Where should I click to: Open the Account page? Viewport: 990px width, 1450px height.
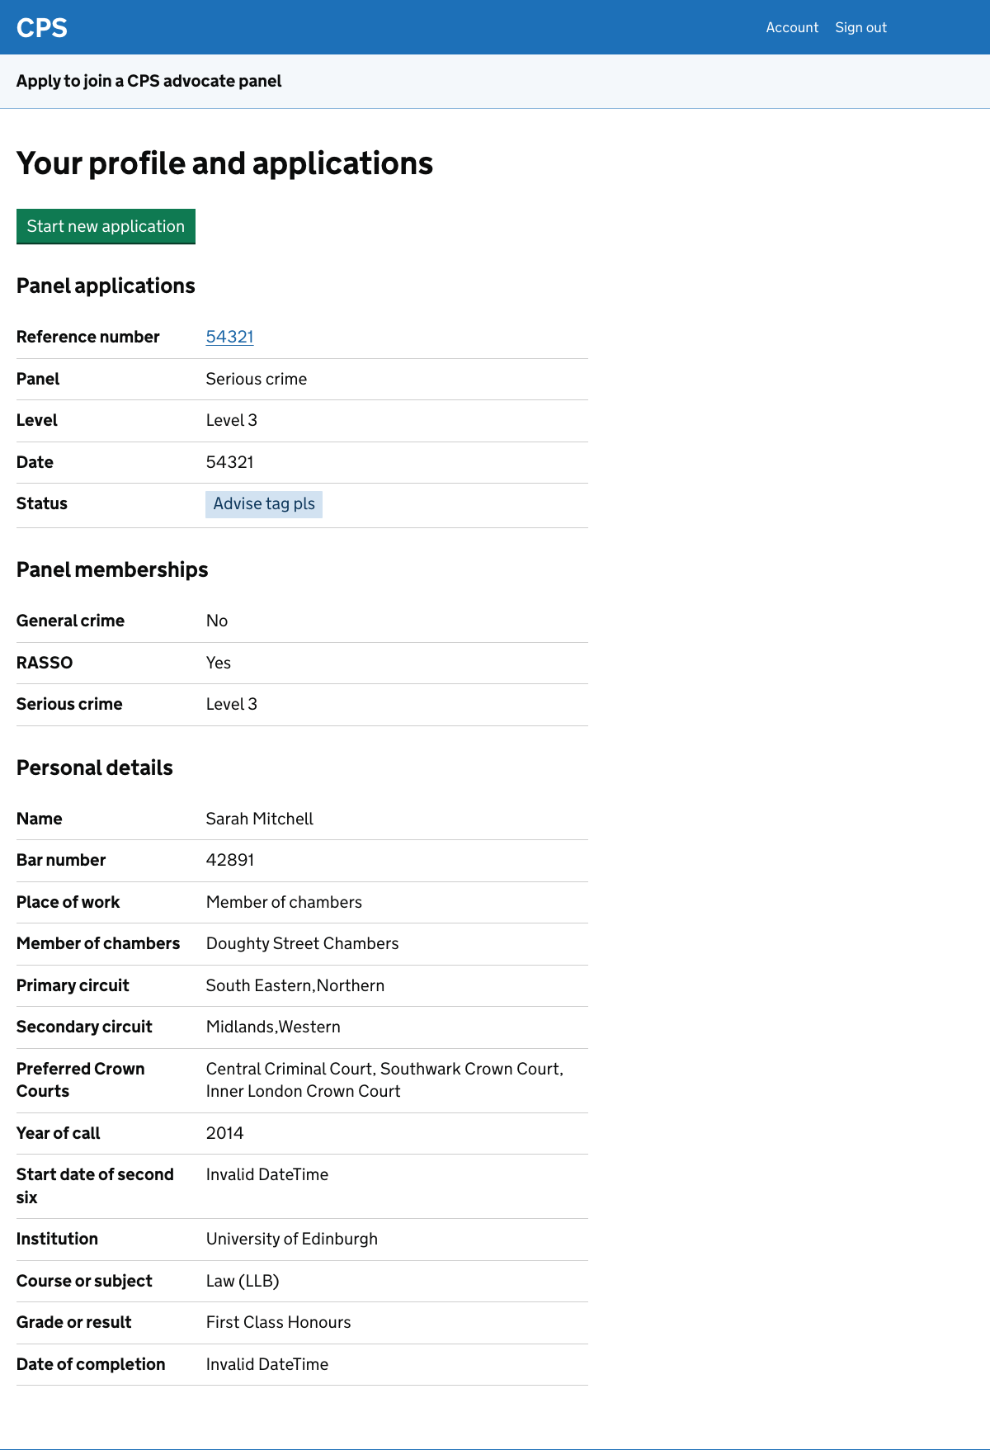[x=791, y=27]
